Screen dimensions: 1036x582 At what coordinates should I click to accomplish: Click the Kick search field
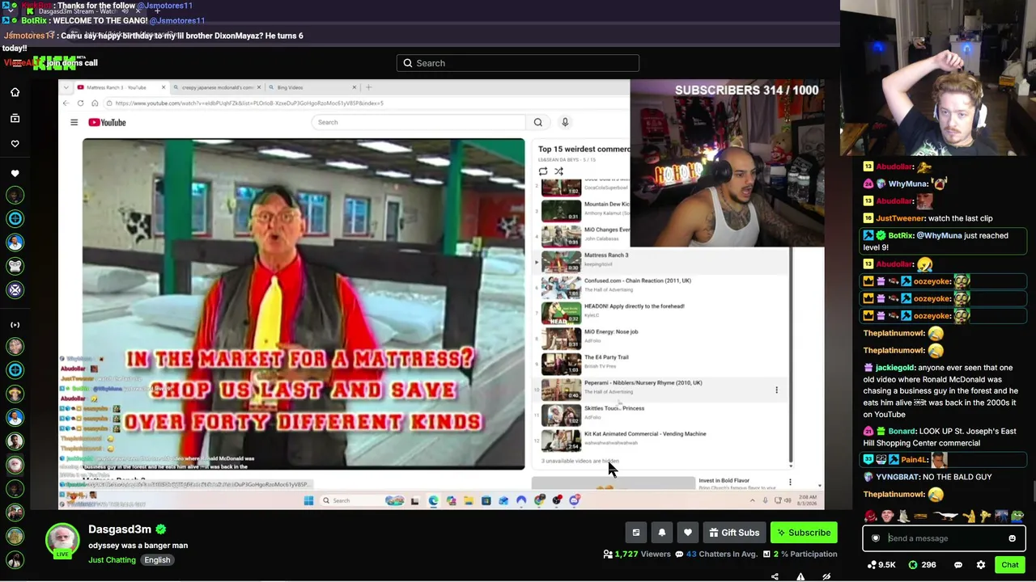[x=518, y=63]
